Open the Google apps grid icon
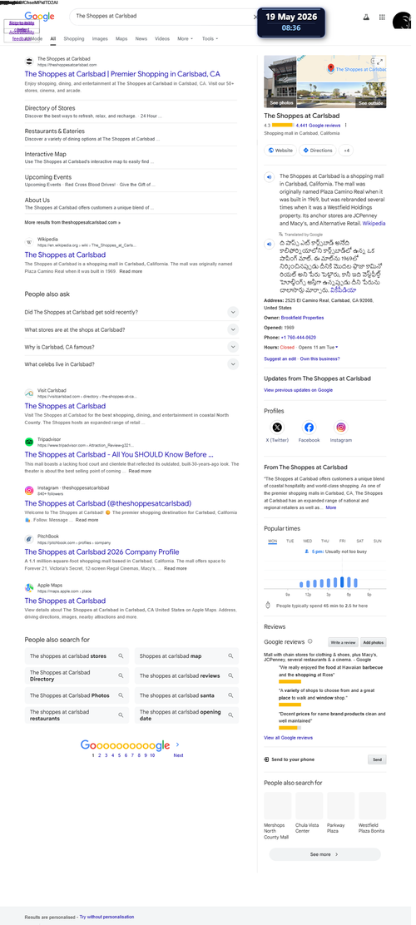416x925 pixels. click(382, 17)
